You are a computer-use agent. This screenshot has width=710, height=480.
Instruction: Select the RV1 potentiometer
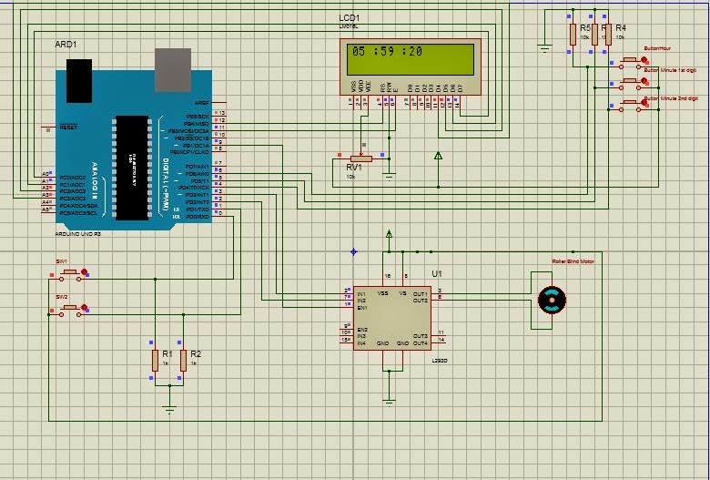(x=360, y=158)
